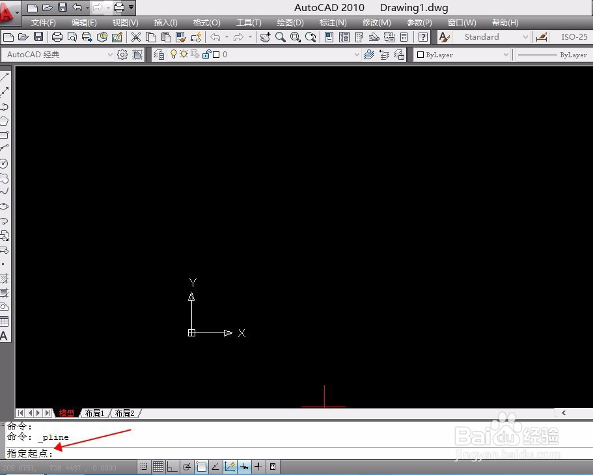The height and width of the screenshot is (475, 593).
Task: Open the 修改(M) menu
Action: click(376, 23)
